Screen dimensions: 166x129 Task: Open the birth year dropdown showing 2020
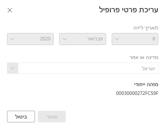click(30, 39)
